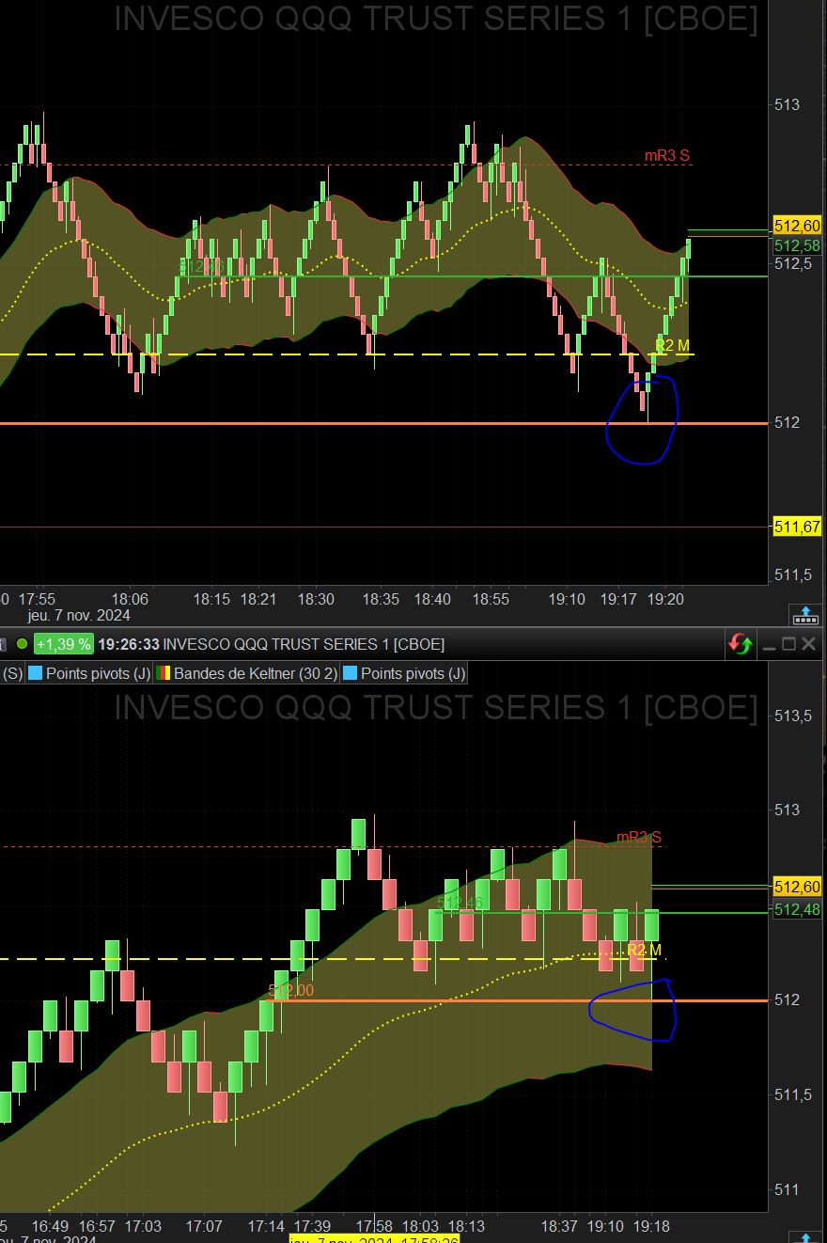Click the 513,5 value on lower price scale
The width and height of the screenshot is (827, 1243).
click(x=793, y=716)
